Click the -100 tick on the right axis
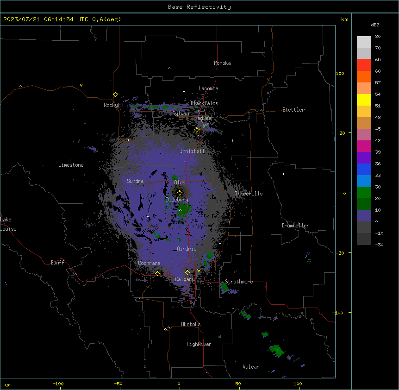The image size is (399, 390). [x=338, y=313]
